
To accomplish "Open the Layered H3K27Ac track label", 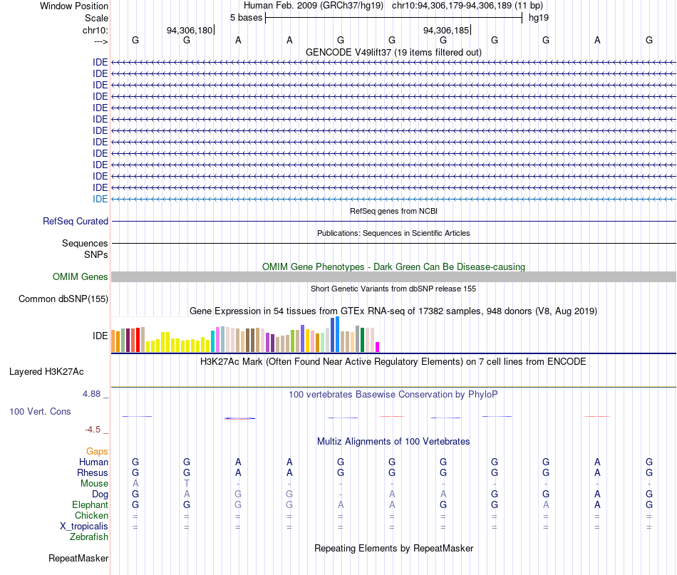I will pos(46,372).
